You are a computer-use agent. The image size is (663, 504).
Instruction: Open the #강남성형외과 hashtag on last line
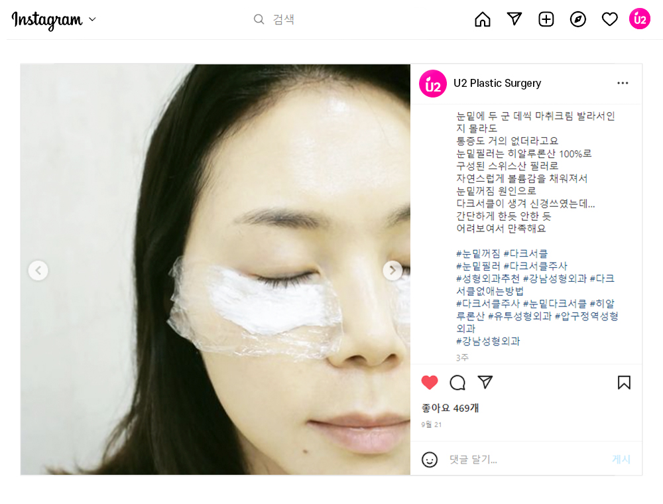tap(488, 341)
